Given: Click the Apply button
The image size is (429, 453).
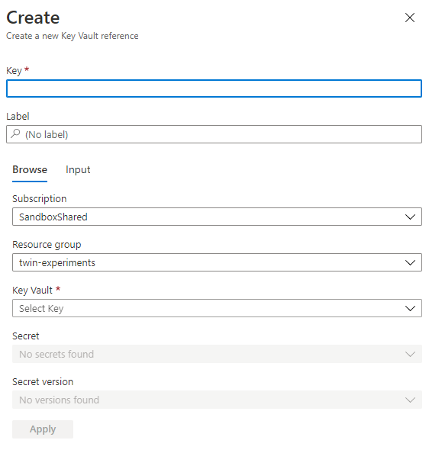Looking at the screenshot, I should [x=43, y=429].
